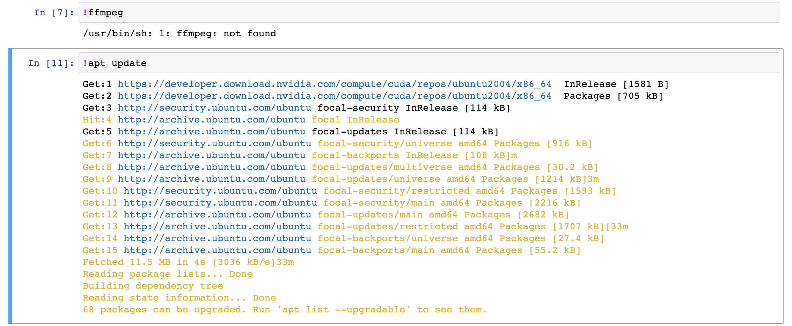Click the 'Building dependency tree' line
The width and height of the screenshot is (792, 326).
pos(153,286)
